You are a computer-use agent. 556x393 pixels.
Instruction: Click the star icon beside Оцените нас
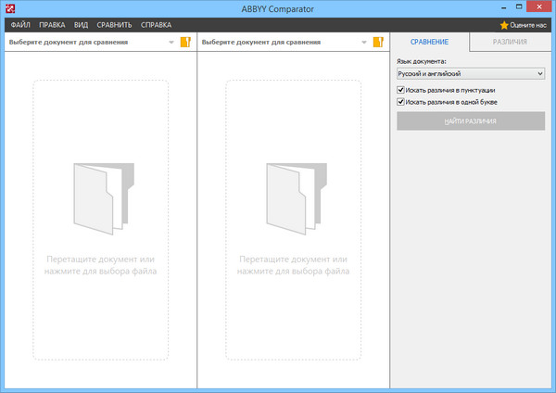pos(504,26)
